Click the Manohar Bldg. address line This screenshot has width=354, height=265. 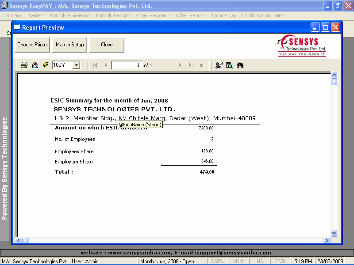(154, 118)
